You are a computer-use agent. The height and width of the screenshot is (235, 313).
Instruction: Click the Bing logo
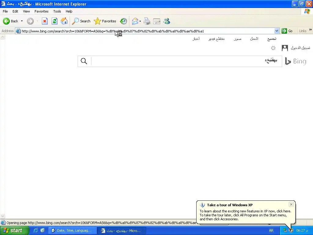point(296,61)
